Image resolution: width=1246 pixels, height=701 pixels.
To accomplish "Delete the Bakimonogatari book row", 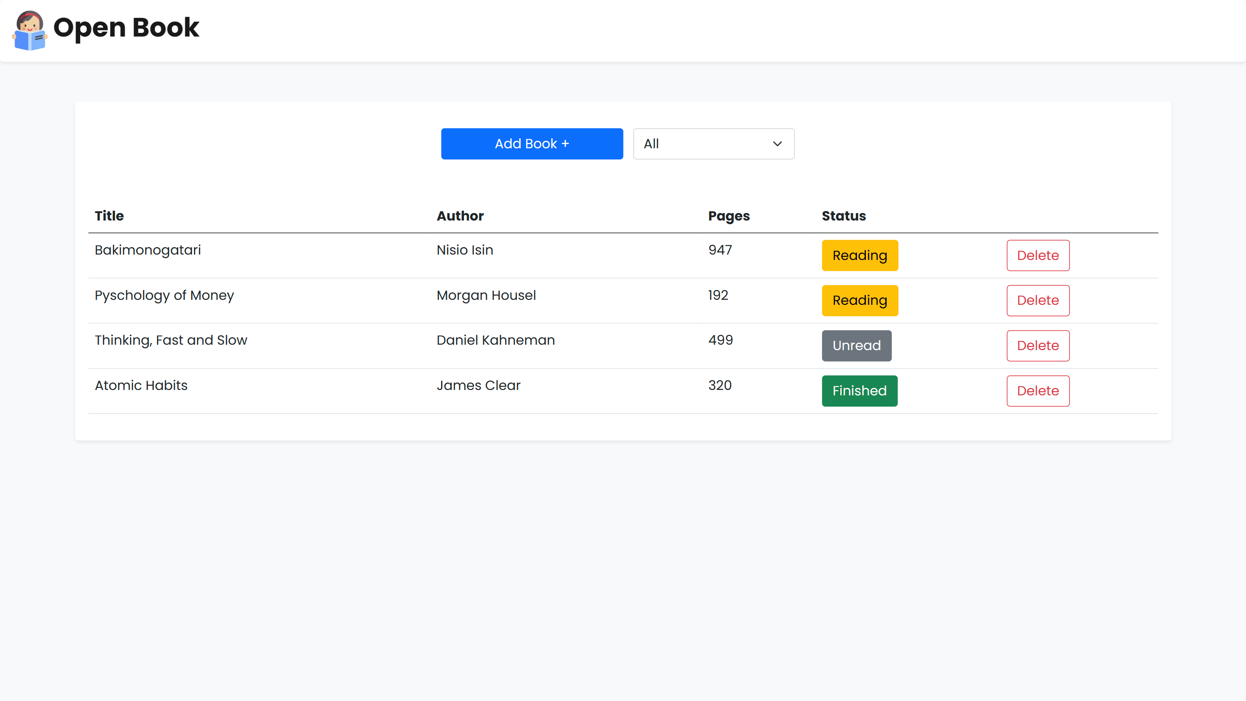I will pyautogui.click(x=1038, y=255).
